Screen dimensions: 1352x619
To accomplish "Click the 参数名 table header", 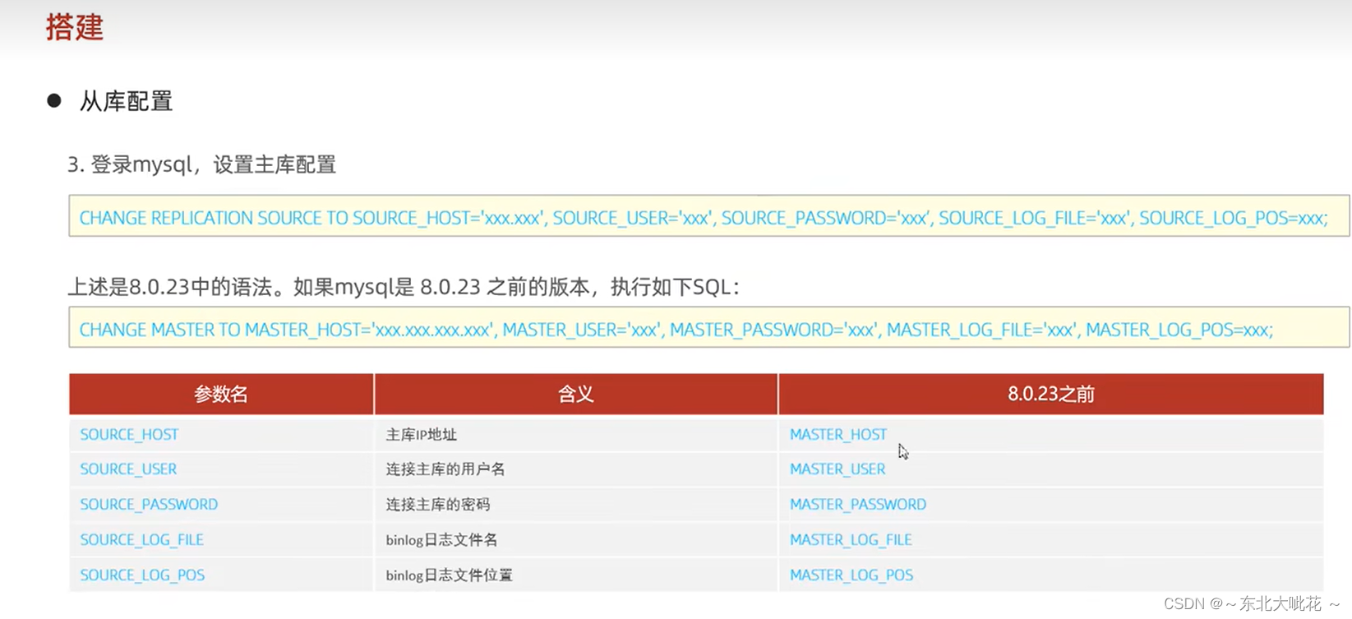I will pos(221,395).
